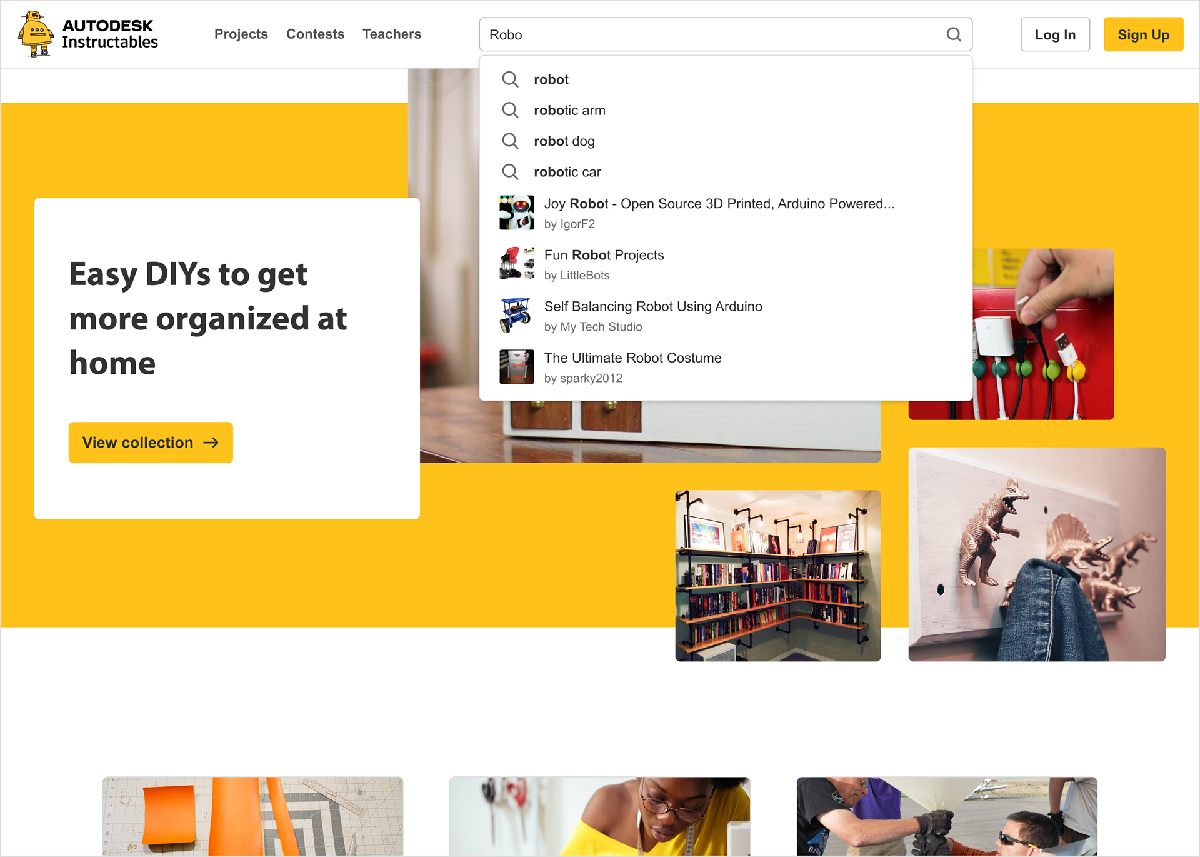
Task: Click magnifier icon beside 'robotic car' suggestion
Action: point(510,171)
